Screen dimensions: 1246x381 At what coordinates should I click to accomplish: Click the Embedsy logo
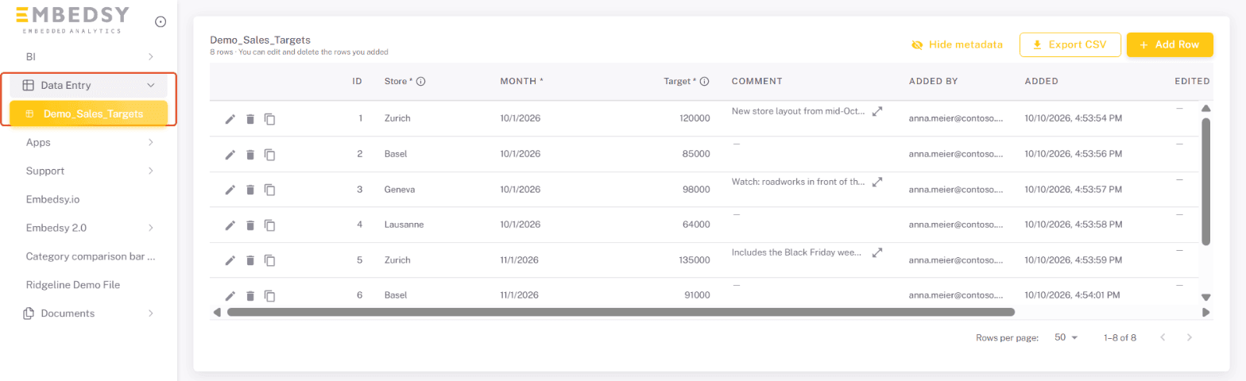point(73,21)
